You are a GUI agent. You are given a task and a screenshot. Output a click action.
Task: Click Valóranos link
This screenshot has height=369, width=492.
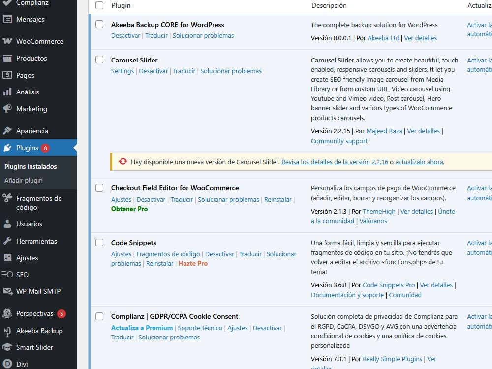373,221
